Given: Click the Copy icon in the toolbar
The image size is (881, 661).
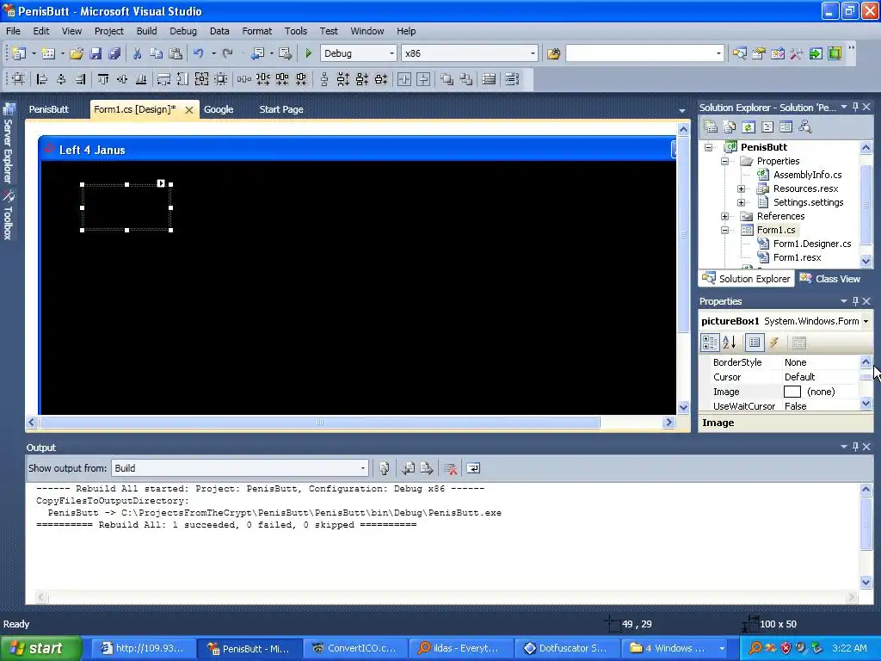Looking at the screenshot, I should (x=157, y=53).
